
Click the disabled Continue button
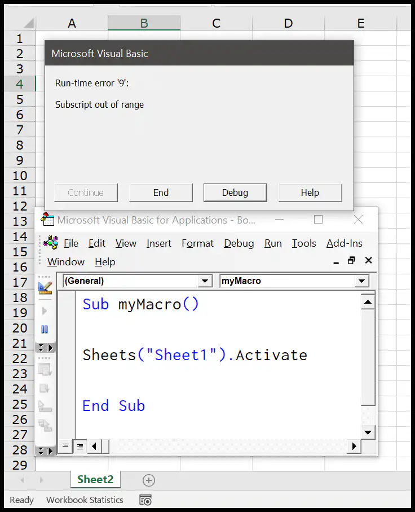click(x=86, y=192)
